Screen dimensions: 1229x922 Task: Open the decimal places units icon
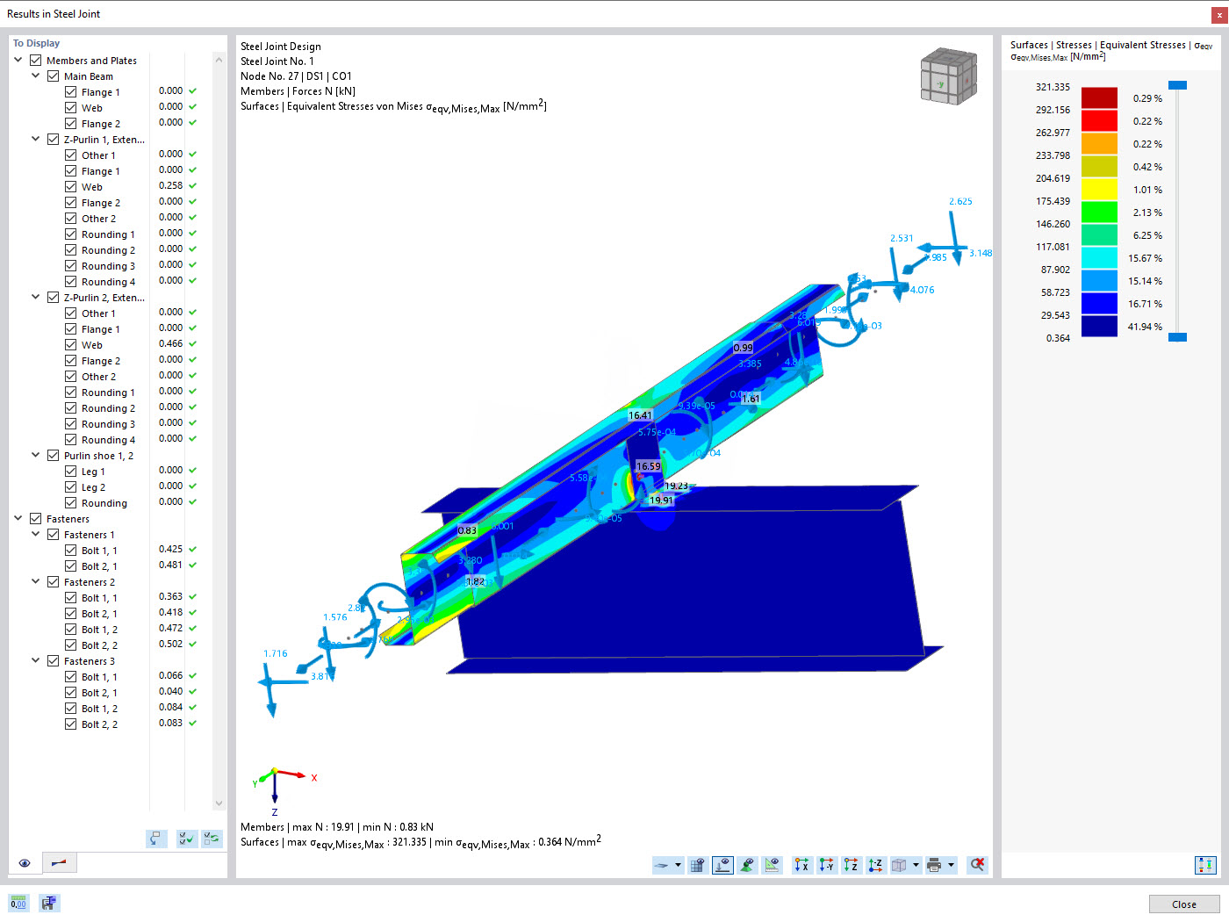[18, 903]
